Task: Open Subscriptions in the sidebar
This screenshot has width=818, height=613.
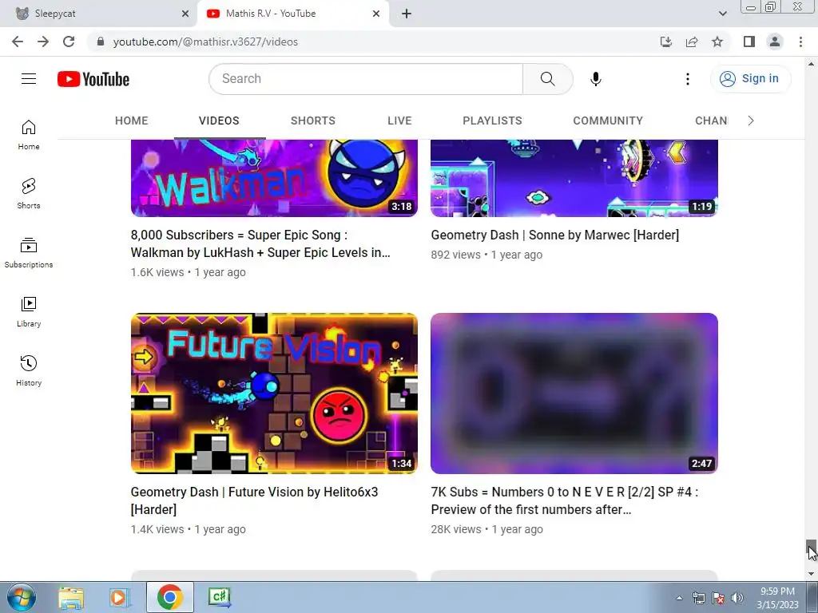Action: [x=29, y=252]
